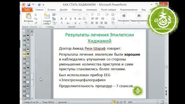Switch to the Вид ribbon tab
Screen dimensions: 185x104
143,10
